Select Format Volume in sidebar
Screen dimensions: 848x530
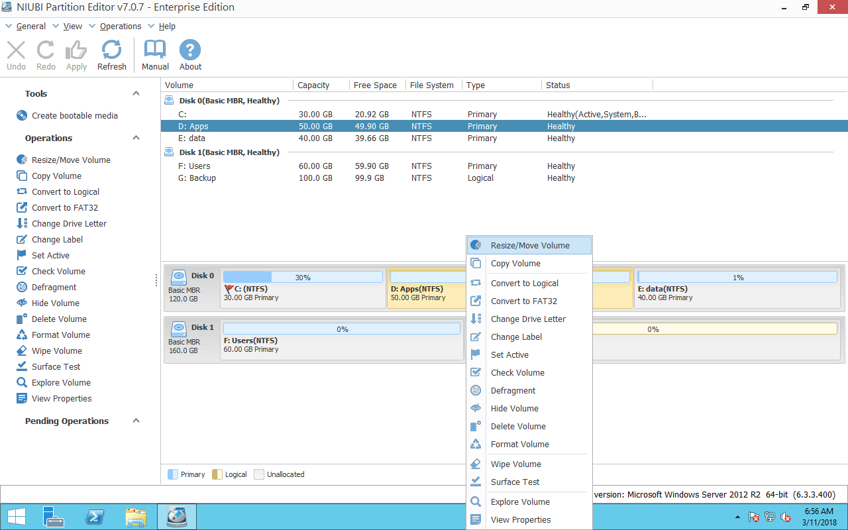coord(61,335)
